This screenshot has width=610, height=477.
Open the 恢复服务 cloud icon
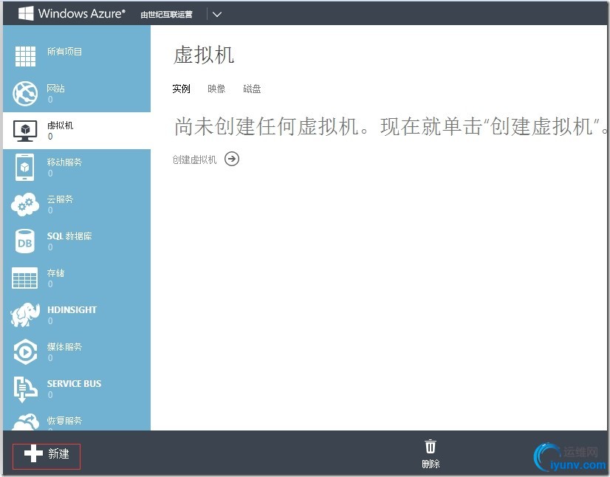pyautogui.click(x=26, y=422)
